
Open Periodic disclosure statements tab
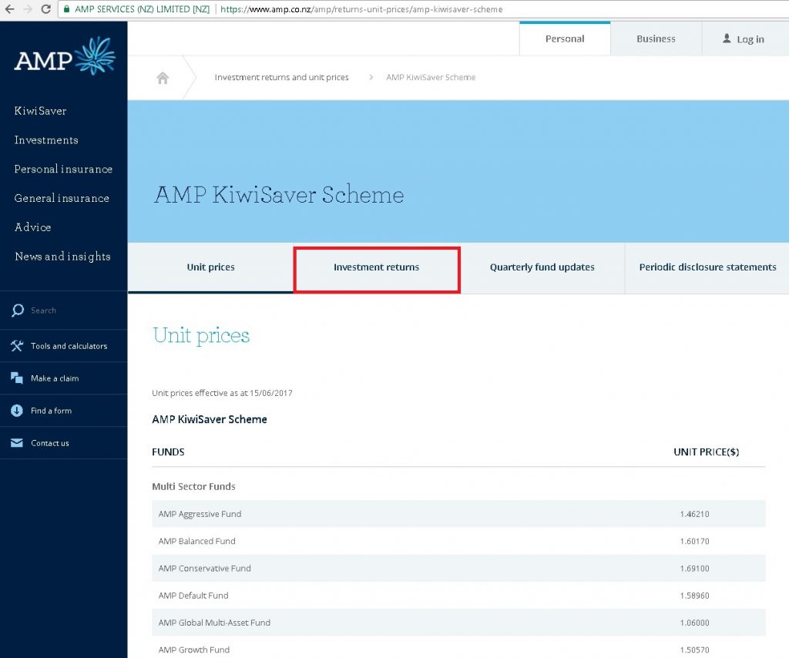click(707, 267)
